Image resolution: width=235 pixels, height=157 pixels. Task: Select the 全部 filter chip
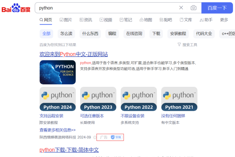[47, 34]
